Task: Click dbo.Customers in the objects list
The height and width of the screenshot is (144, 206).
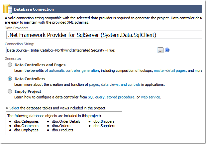Action: pyautogui.click(x=26, y=126)
